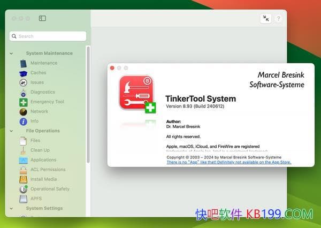Open the Issues pane icon
The width and height of the screenshot is (321, 228).
(x=23, y=82)
